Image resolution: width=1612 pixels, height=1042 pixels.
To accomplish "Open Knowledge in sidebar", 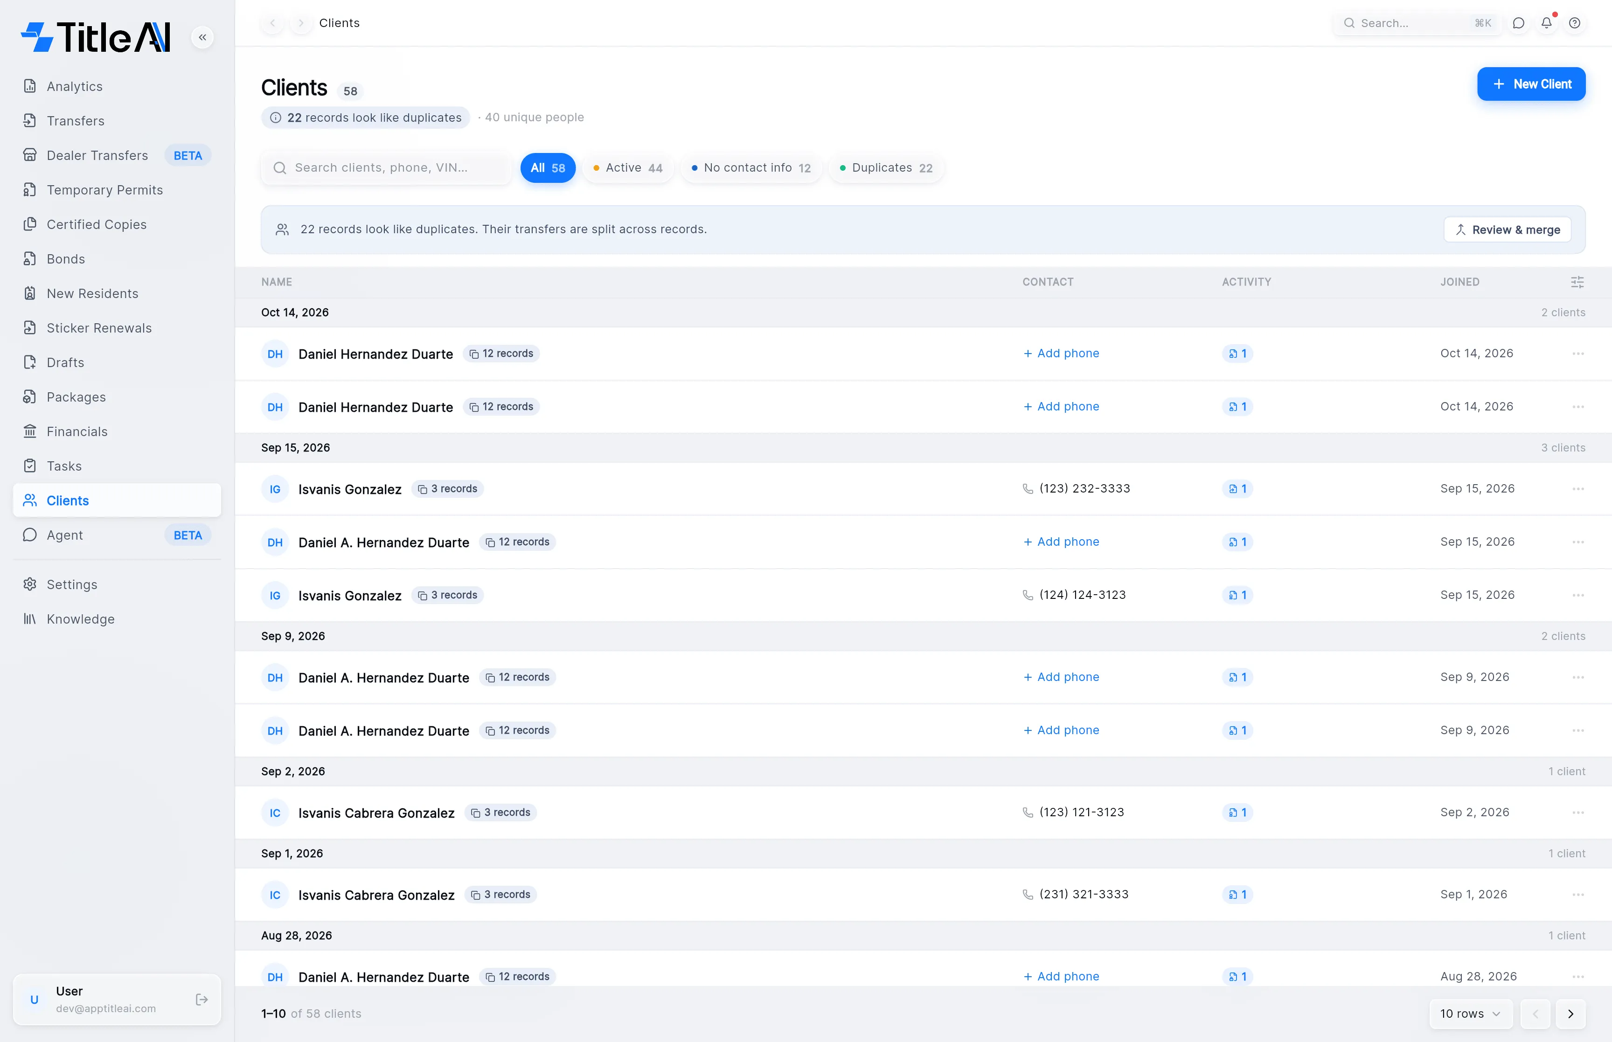I will (116, 619).
